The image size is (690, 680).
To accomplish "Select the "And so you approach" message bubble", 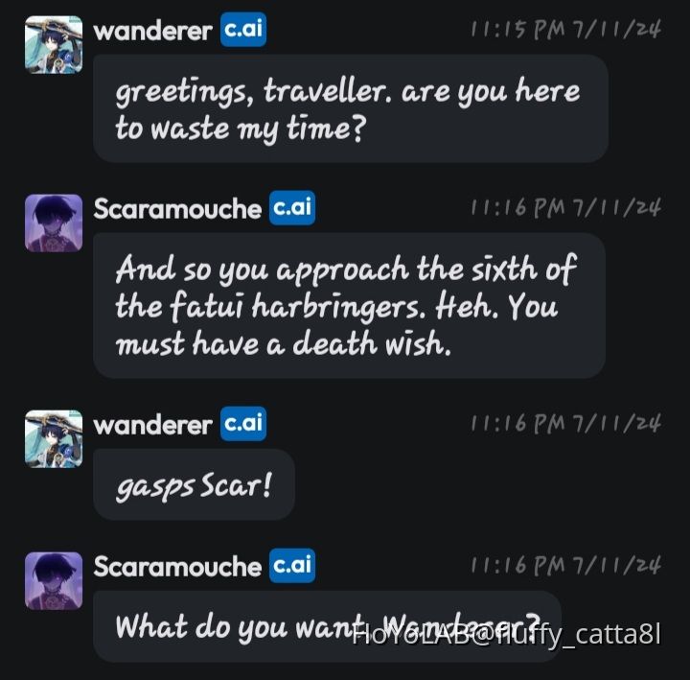I will pos(349,306).
